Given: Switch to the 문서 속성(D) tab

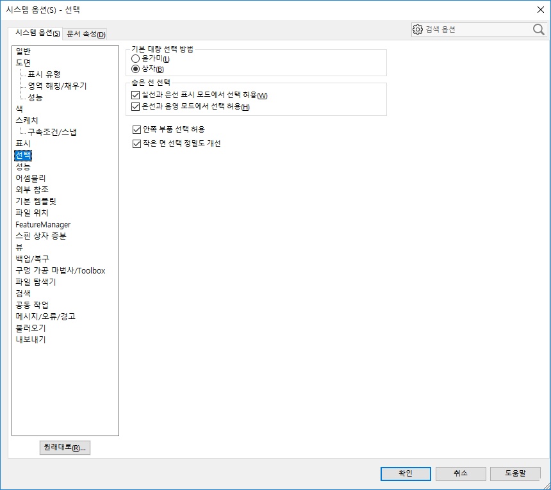Looking at the screenshot, I should point(86,34).
